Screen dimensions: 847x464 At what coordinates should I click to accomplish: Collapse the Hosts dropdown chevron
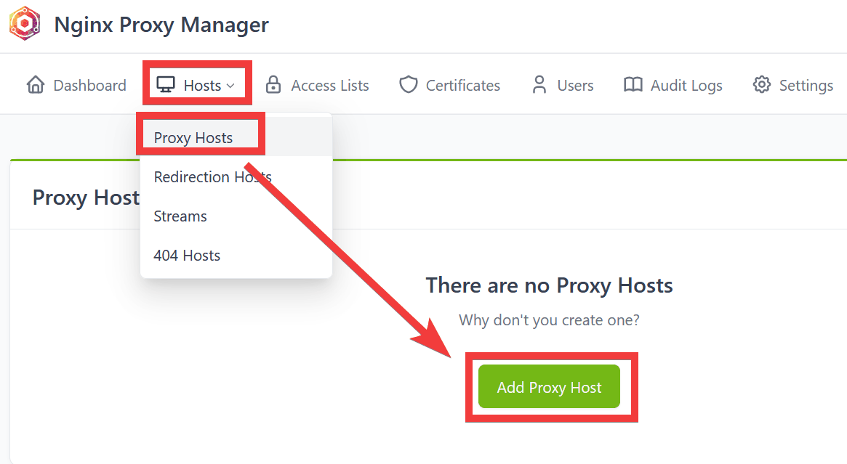(x=230, y=86)
